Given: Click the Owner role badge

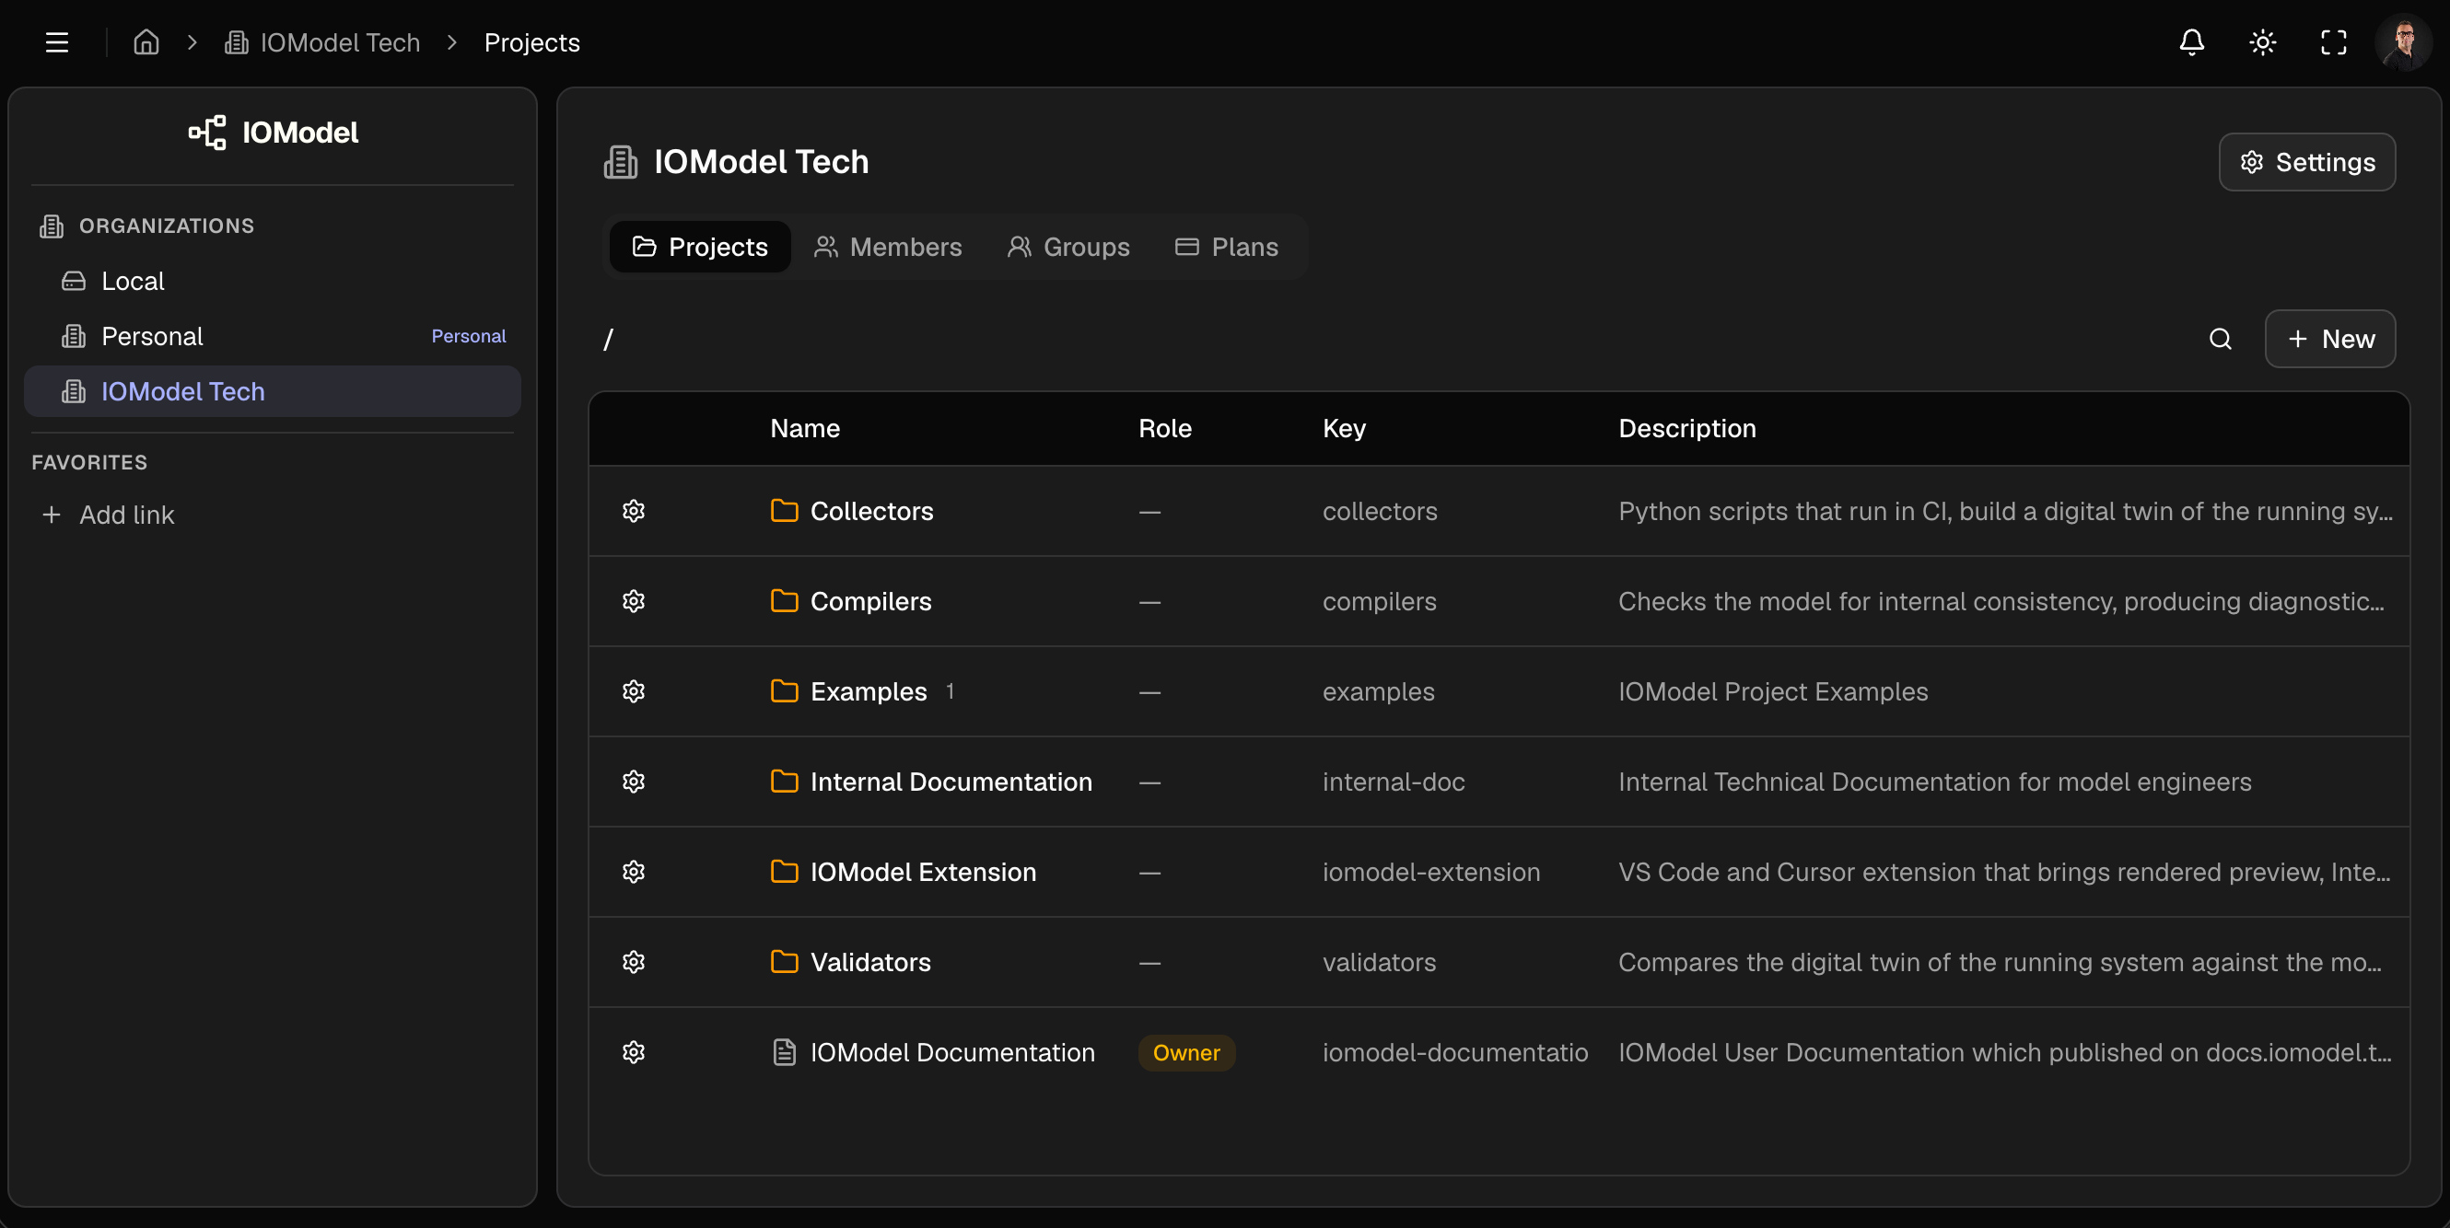Looking at the screenshot, I should [x=1186, y=1053].
